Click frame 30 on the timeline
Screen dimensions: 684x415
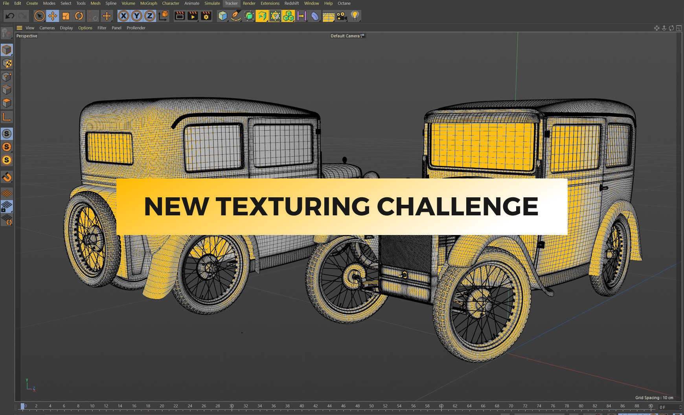point(232,406)
